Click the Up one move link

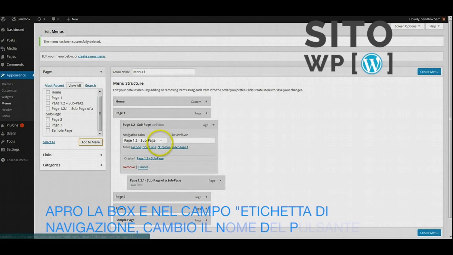click(x=136, y=147)
